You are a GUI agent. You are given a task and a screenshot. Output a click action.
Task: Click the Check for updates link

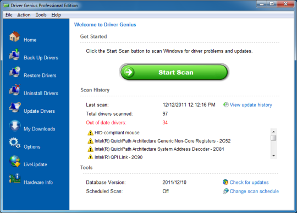[x=249, y=182]
